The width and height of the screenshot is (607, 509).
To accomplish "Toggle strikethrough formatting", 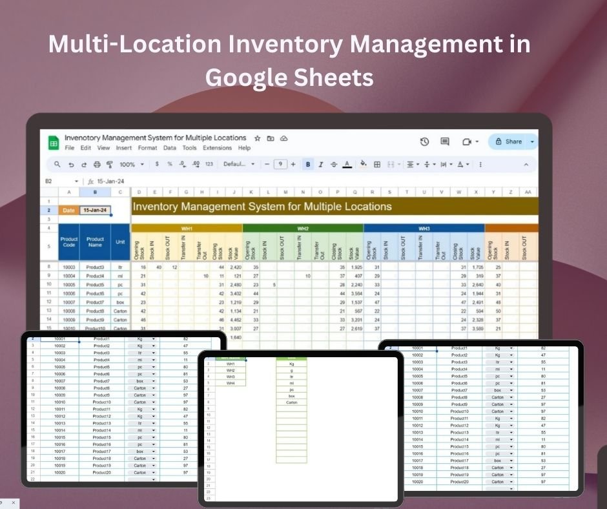I will click(x=334, y=164).
